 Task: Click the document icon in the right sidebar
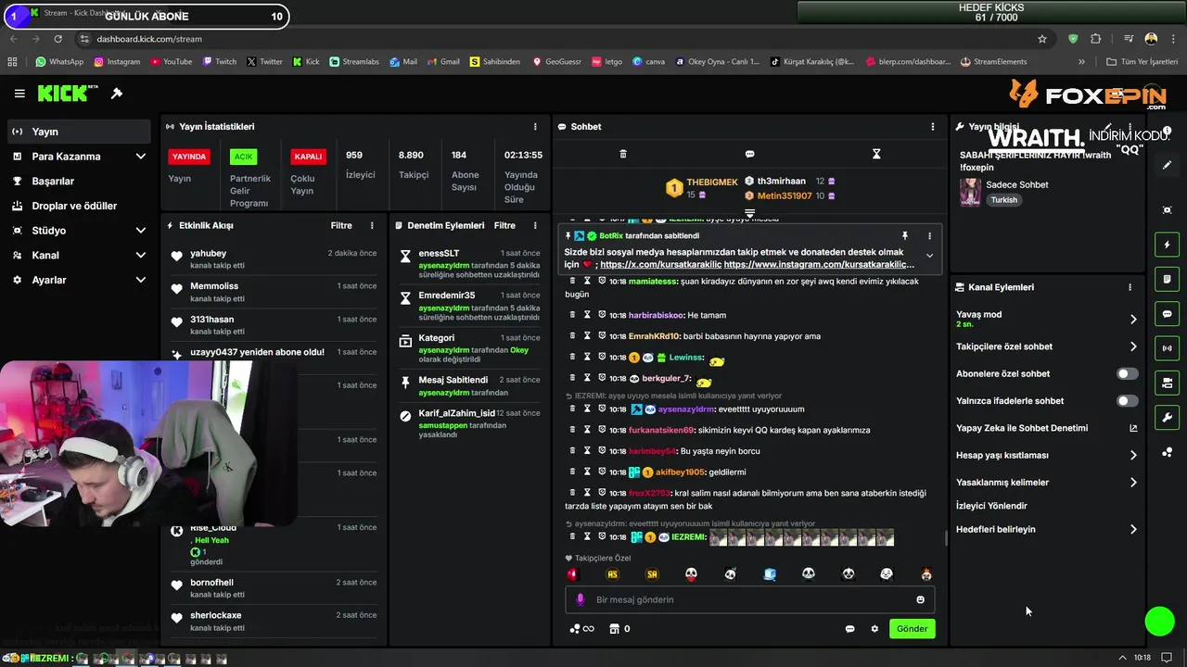click(1167, 279)
